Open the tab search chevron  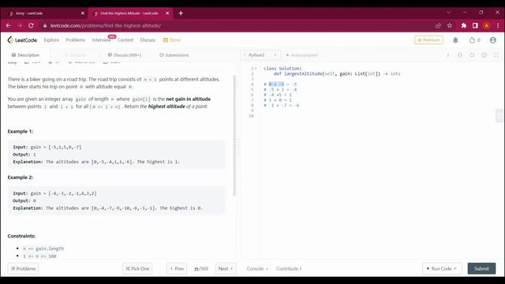click(449, 13)
